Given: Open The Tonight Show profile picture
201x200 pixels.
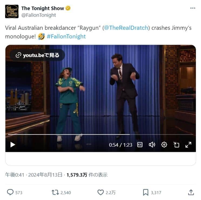Looking at the screenshot, I should click(x=12, y=11).
